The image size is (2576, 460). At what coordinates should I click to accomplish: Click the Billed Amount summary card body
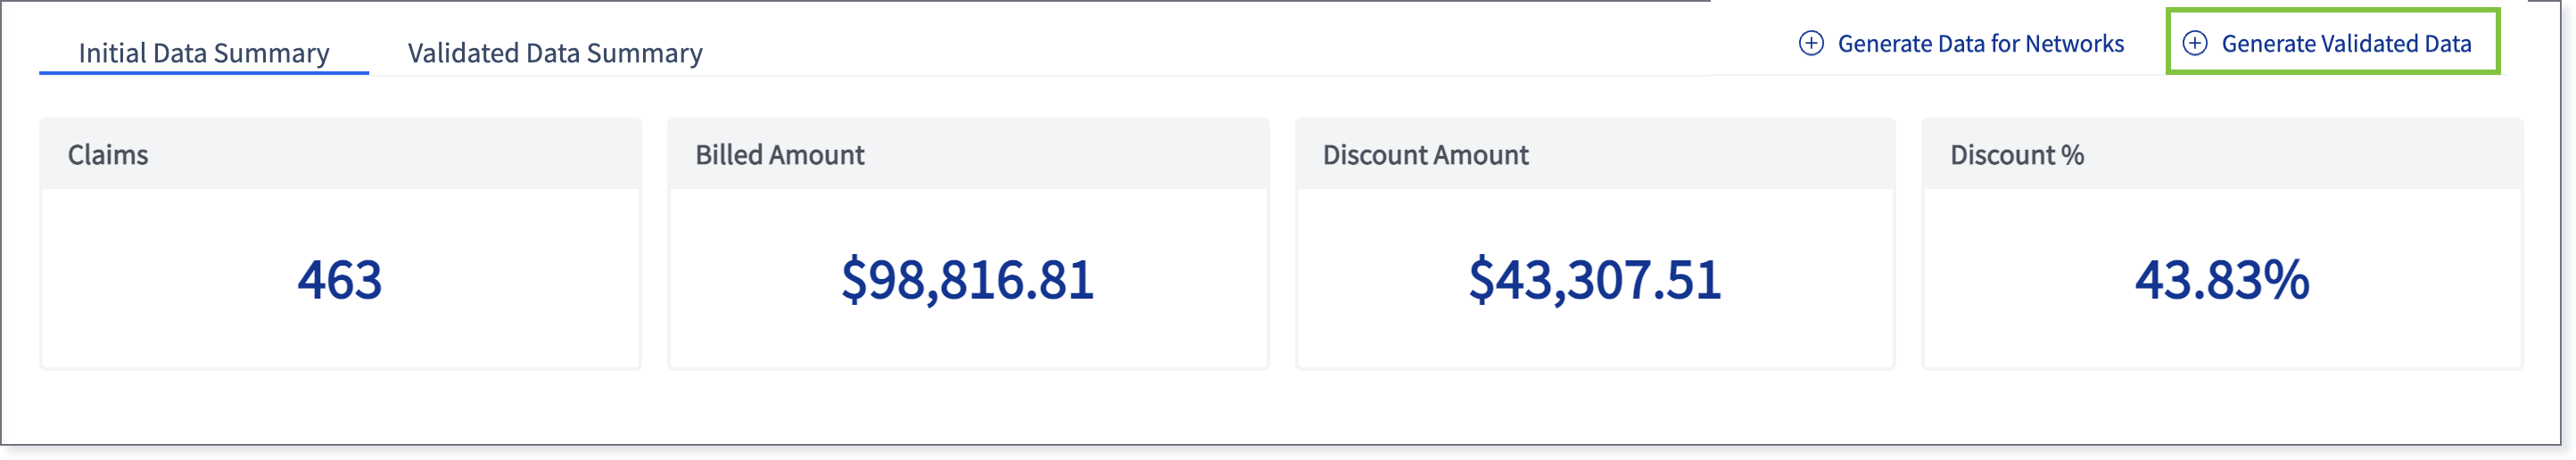click(968, 278)
